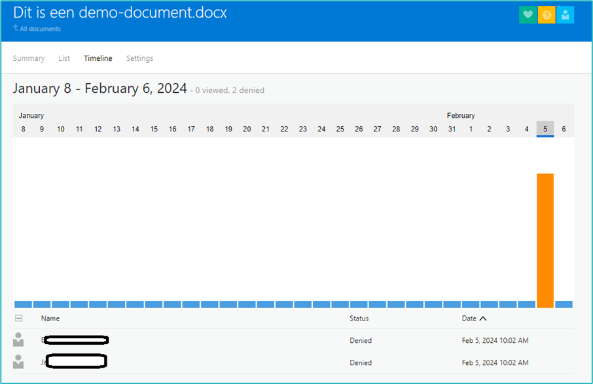
Task: Open the Settings tab
Action: tap(139, 58)
